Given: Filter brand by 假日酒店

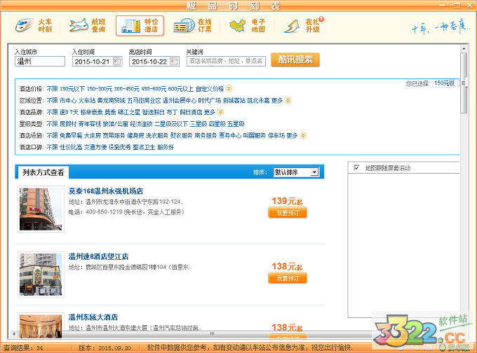Looking at the screenshot, I should pyautogui.click(x=191, y=112).
